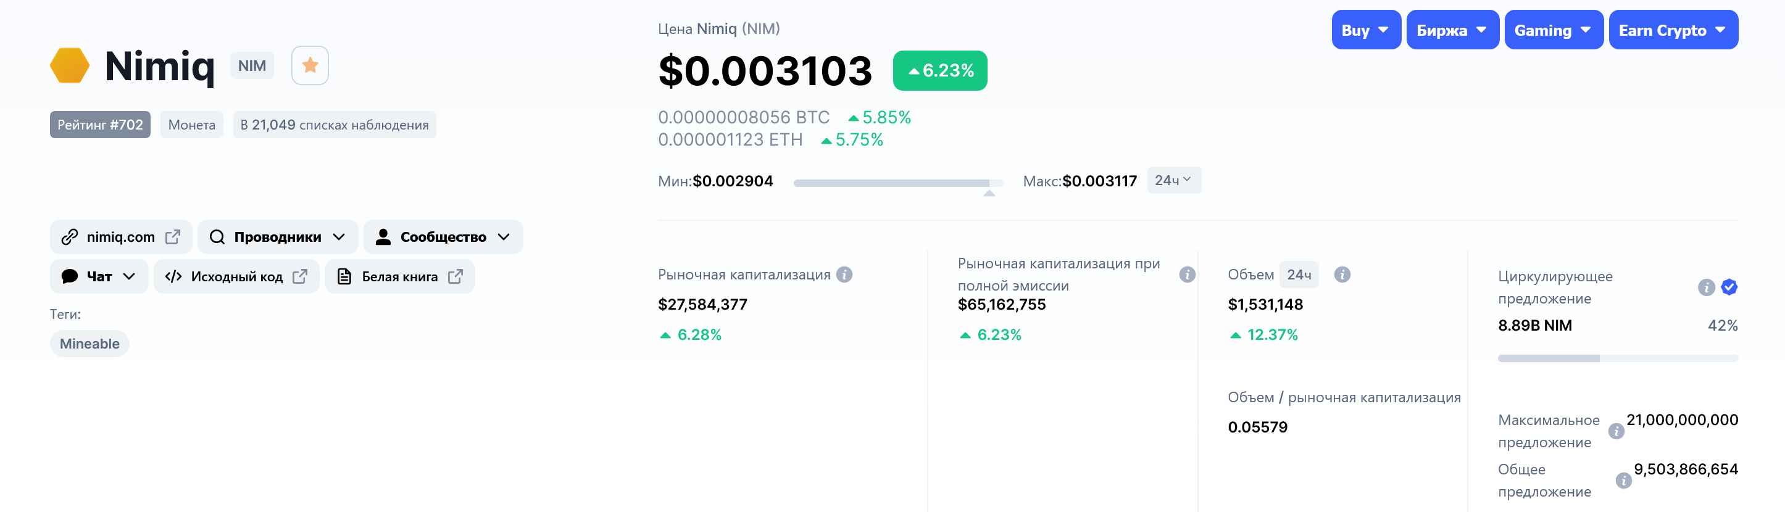The image size is (1785, 512).
Task: Open the nimiq.com website link
Action: tap(121, 237)
